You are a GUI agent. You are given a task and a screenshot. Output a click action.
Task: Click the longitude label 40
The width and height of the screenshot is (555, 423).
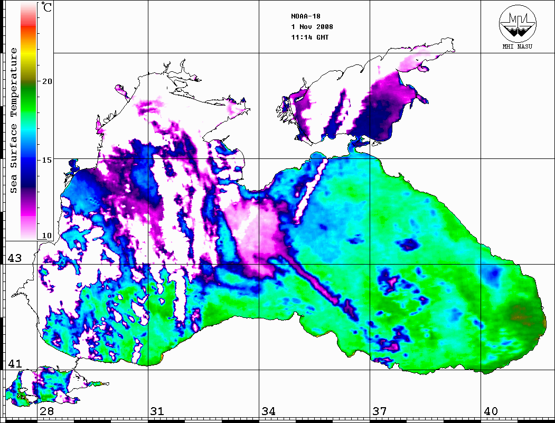491,411
